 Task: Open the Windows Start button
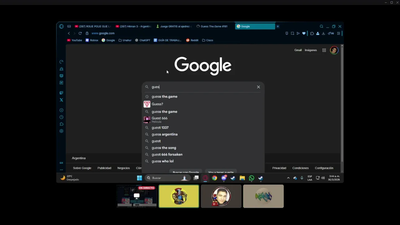[x=139, y=178]
